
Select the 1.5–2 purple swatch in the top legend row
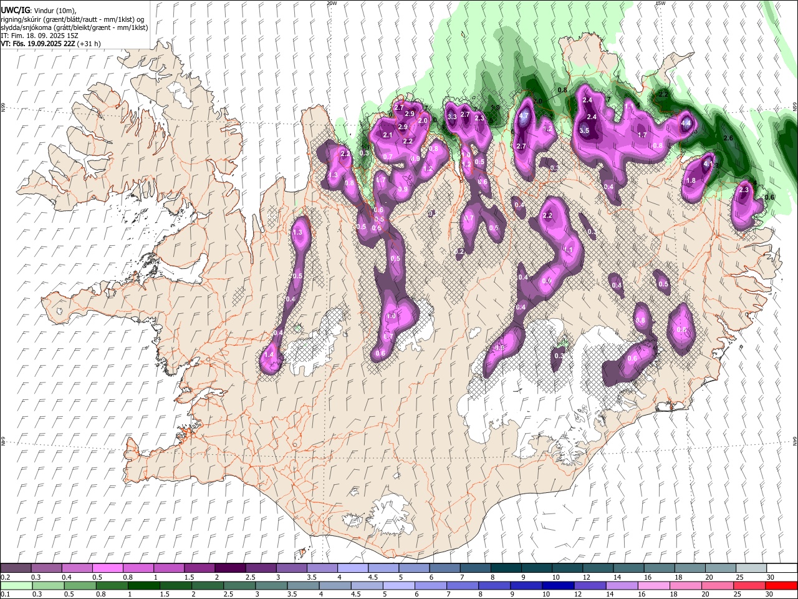tap(199, 568)
